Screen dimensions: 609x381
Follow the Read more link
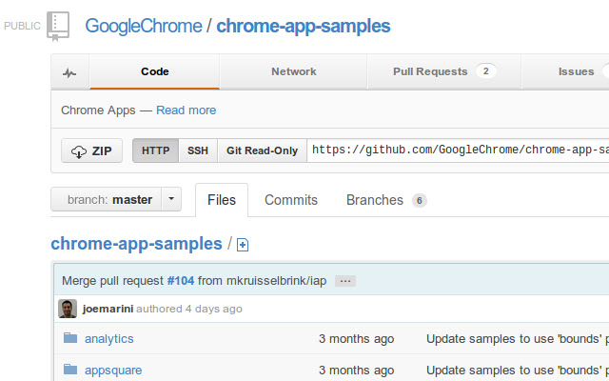point(187,110)
